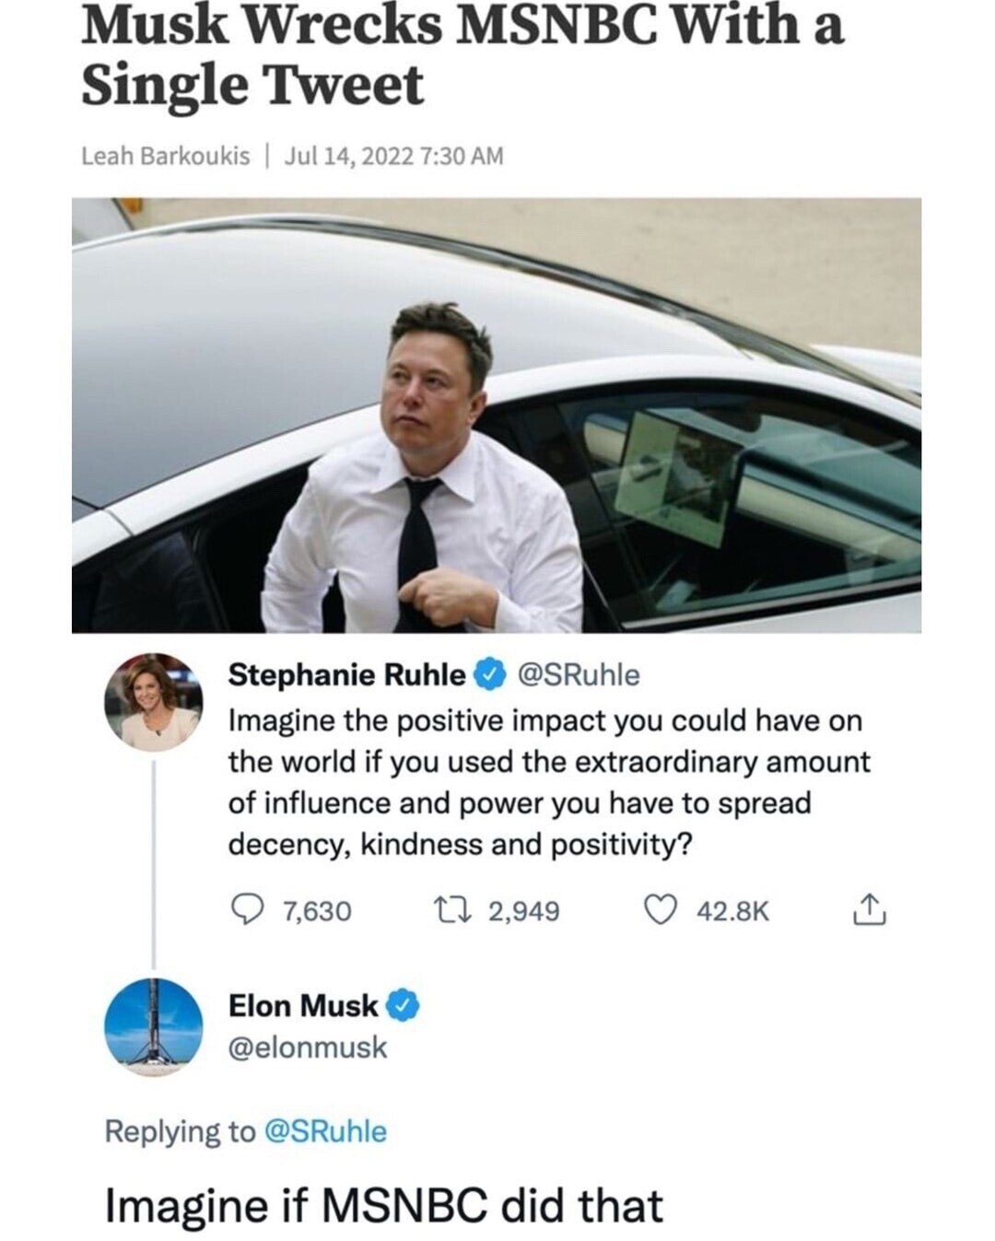Click Stephanie Ruhle's verified badge
The width and height of the screenshot is (995, 1241).
click(x=489, y=675)
